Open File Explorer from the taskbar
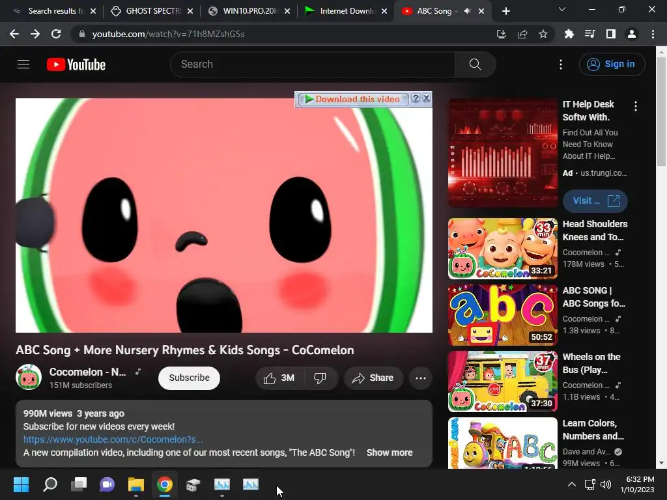Screen dimensions: 667x500 coord(136,484)
